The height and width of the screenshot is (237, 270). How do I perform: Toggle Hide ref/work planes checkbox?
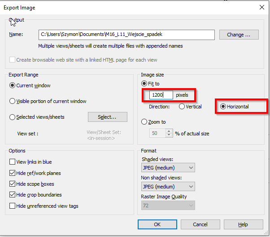pyautogui.click(x=12, y=173)
